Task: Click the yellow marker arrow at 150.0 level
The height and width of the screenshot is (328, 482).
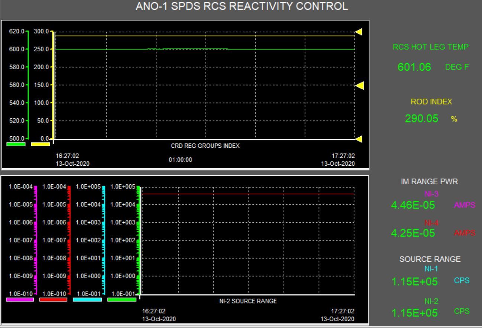Action: (359, 86)
